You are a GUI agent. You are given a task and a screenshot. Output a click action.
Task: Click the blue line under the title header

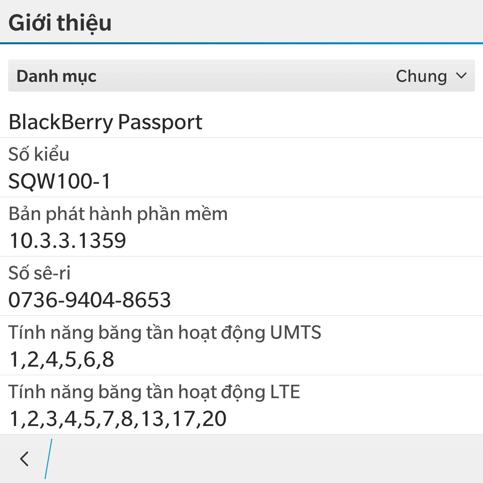click(x=241, y=43)
